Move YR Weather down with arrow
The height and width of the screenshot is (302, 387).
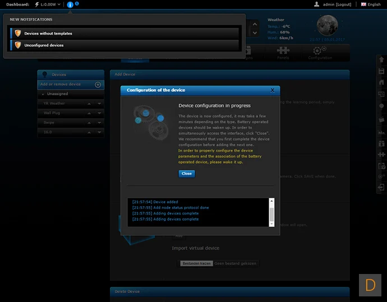99,104
